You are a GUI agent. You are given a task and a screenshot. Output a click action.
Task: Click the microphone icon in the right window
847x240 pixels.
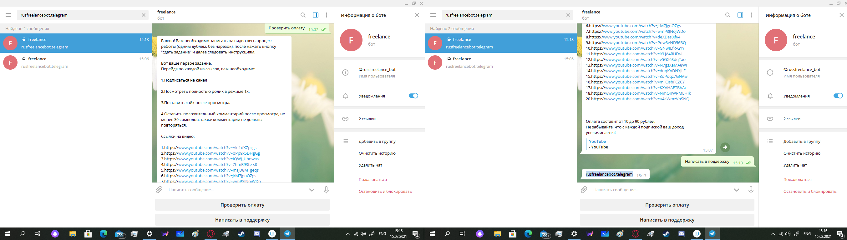click(x=751, y=190)
